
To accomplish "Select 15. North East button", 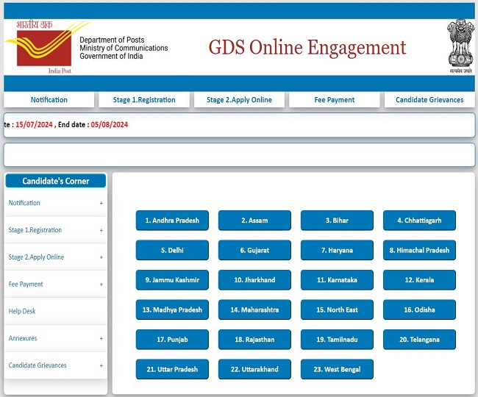I will (337, 310).
